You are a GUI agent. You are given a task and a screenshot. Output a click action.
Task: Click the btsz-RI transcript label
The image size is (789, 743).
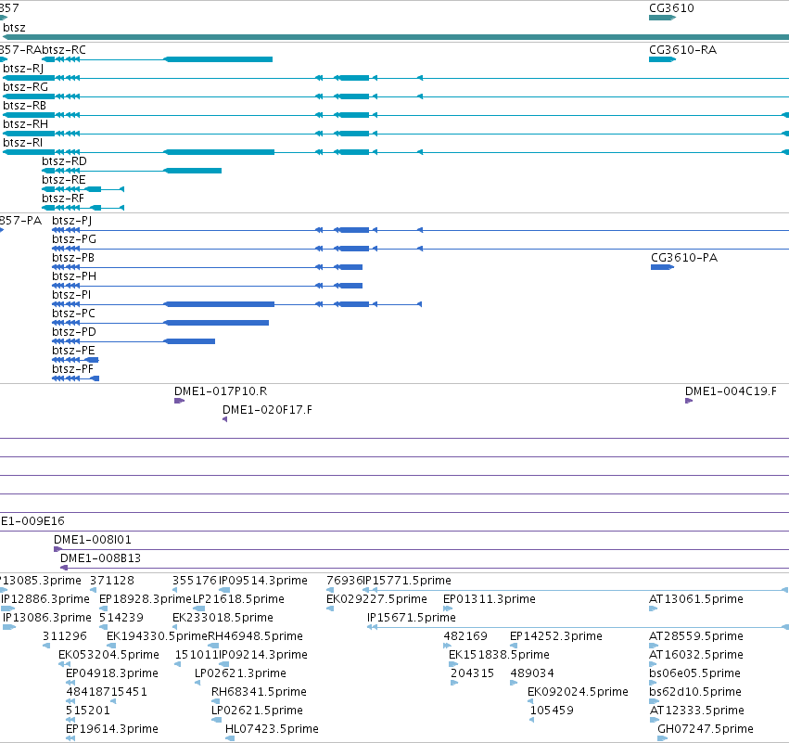tap(23, 143)
